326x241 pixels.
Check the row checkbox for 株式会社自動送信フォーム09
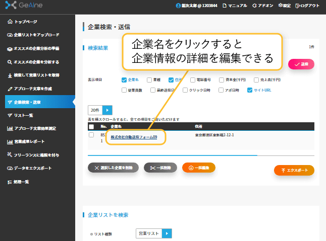[91, 135]
